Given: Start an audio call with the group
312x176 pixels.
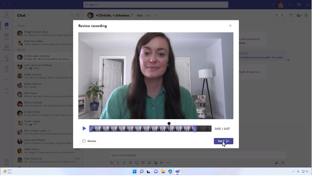Looking at the screenshot, I should (x=282, y=15).
